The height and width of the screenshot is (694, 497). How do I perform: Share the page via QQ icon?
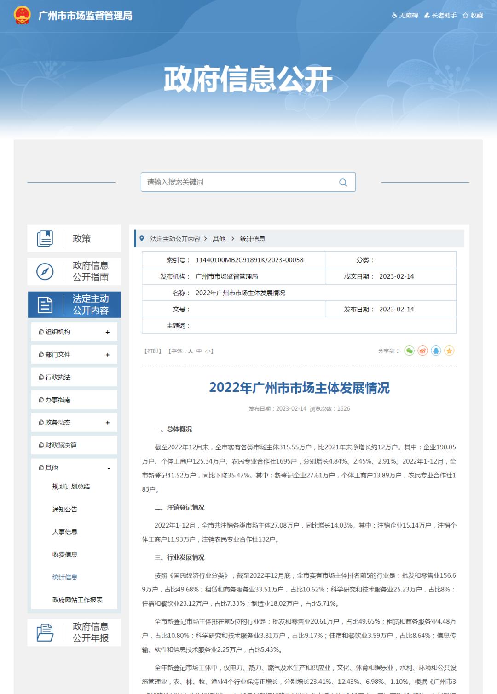coord(436,351)
